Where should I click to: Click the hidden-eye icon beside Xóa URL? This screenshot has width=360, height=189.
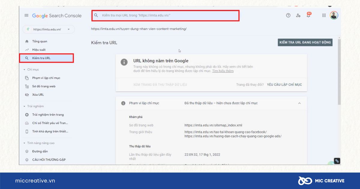pyautogui.click(x=27, y=95)
